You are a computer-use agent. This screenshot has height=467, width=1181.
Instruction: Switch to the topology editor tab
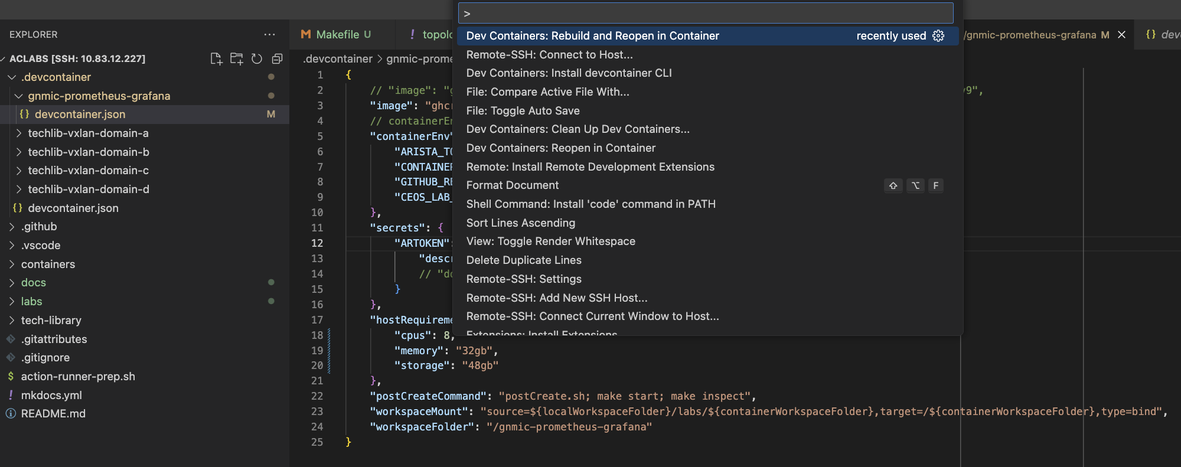tap(432, 34)
